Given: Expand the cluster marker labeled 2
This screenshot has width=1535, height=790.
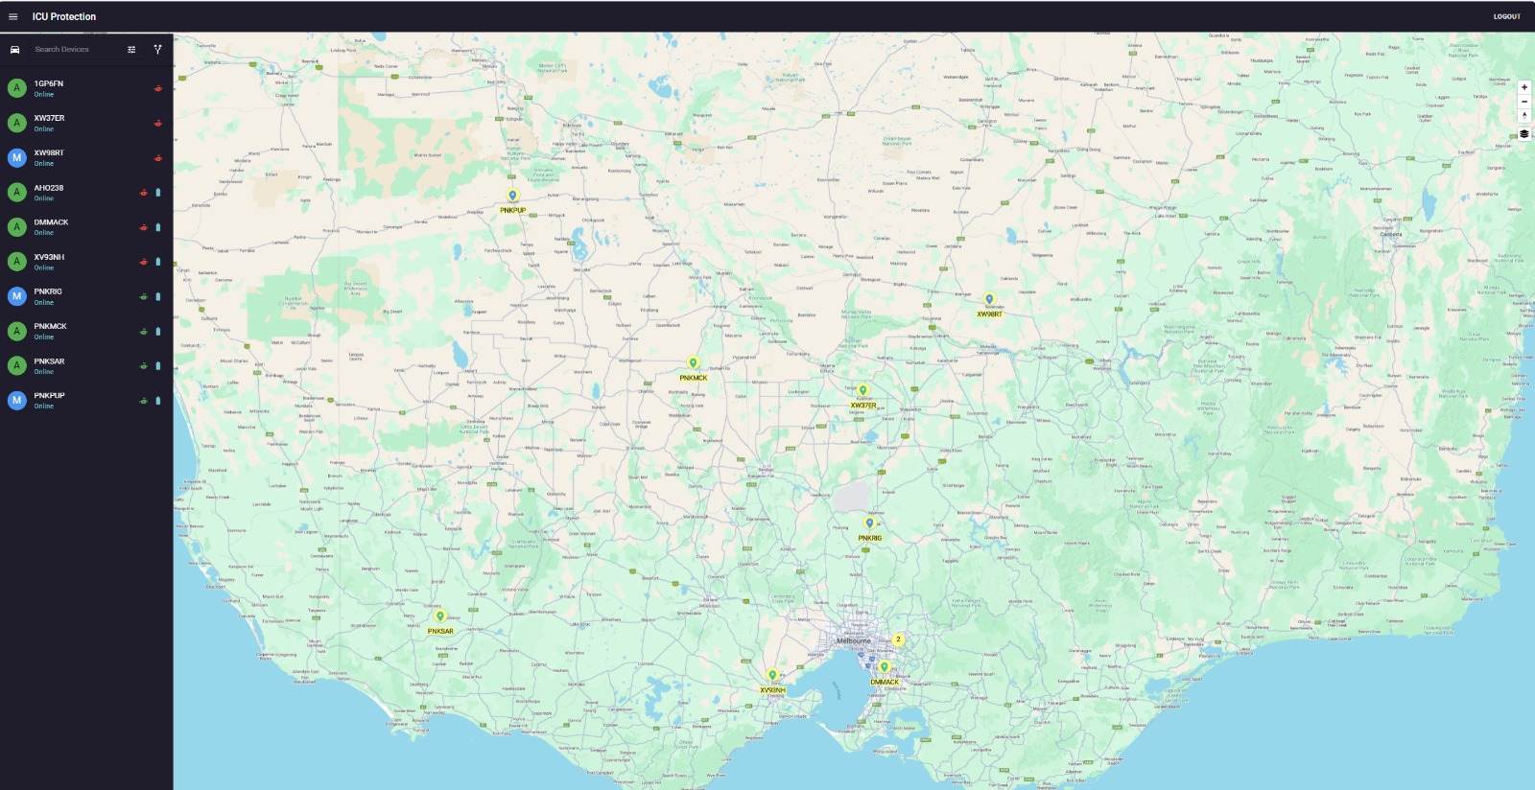Looking at the screenshot, I should click(x=898, y=639).
